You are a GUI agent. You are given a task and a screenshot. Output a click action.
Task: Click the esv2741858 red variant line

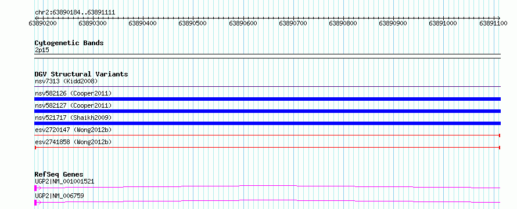[267, 148]
